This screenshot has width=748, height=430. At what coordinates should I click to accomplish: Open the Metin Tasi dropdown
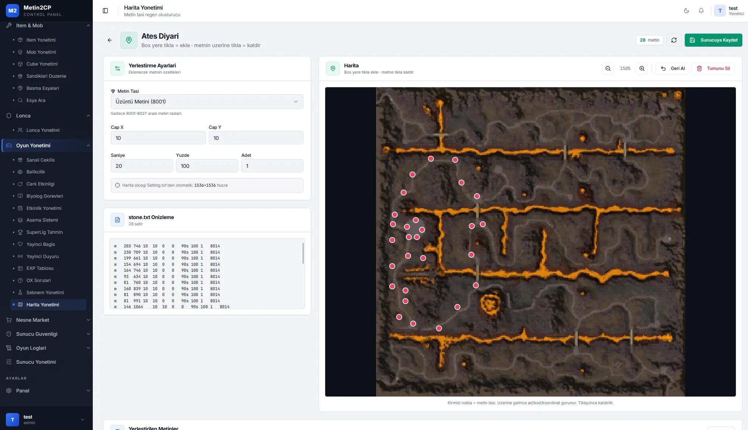click(207, 102)
